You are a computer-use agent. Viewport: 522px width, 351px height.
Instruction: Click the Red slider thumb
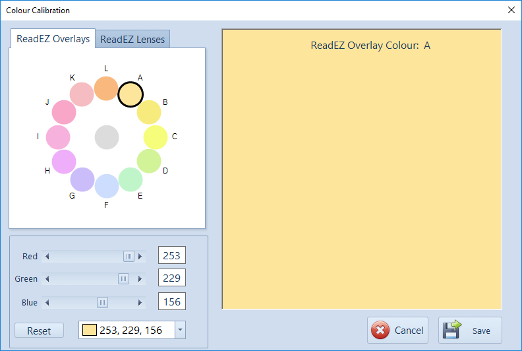129,257
